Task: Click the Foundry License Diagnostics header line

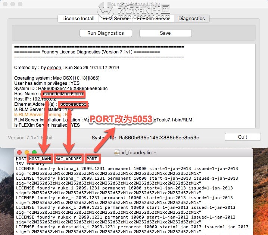Action: click(x=87, y=52)
